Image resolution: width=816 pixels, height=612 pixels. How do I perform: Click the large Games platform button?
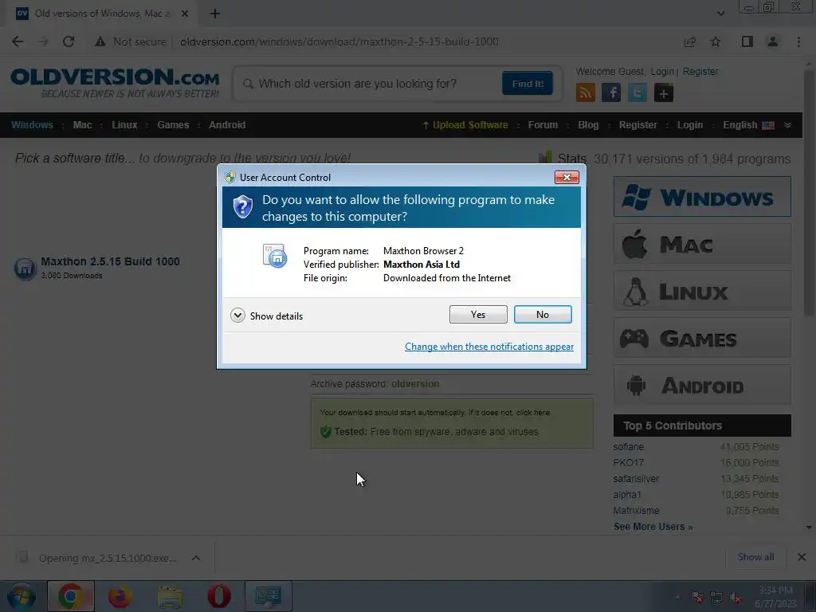[702, 338]
